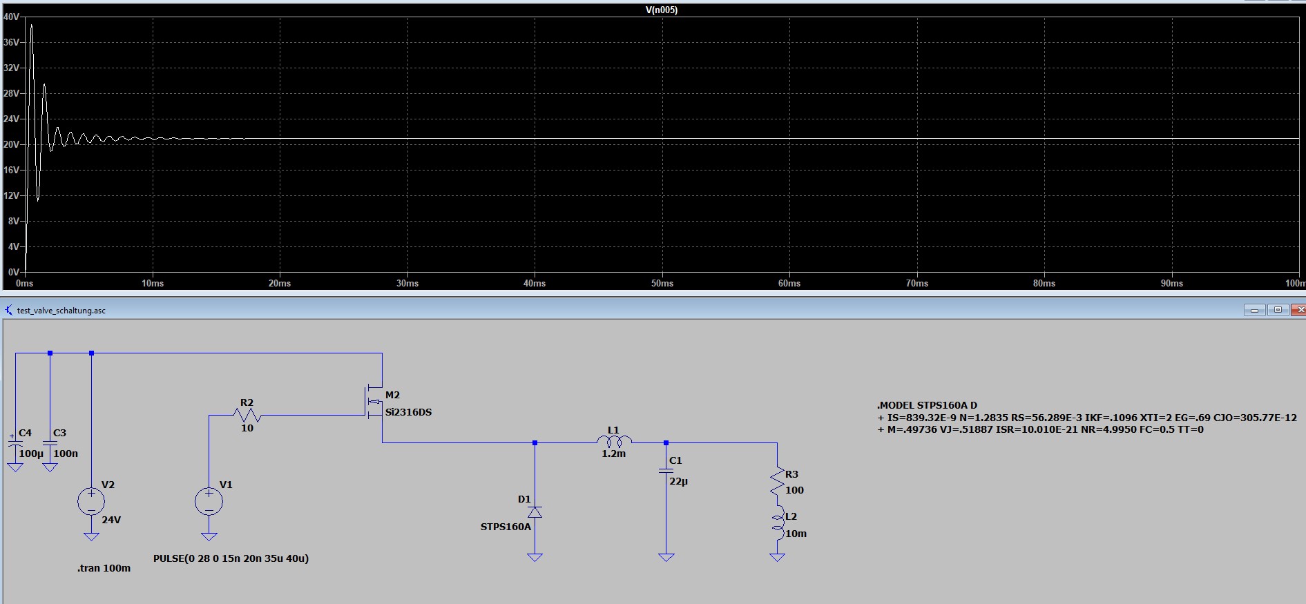The image size is (1306, 604).
Task: Click the test_valve_schaltung.asc window title
Action: 61,311
